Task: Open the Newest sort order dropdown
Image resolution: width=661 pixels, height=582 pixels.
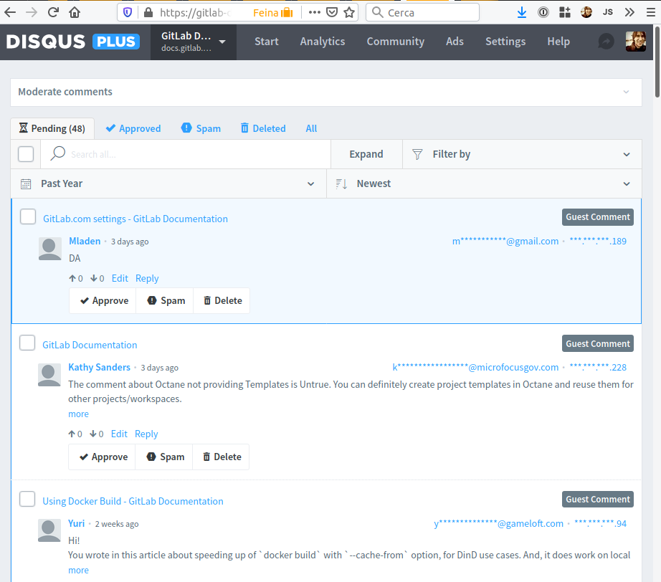Action: [x=485, y=183]
